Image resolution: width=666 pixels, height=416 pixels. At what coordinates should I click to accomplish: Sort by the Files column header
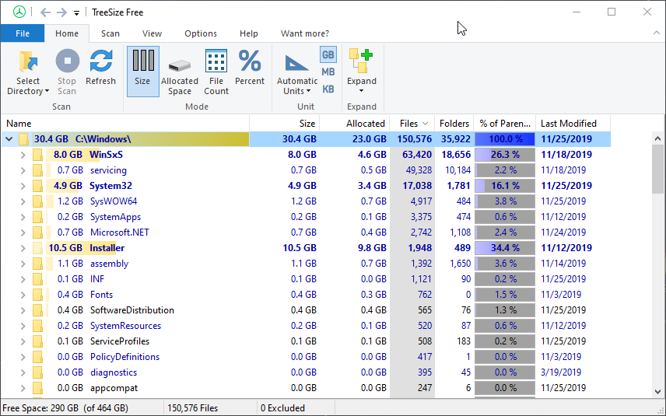412,124
